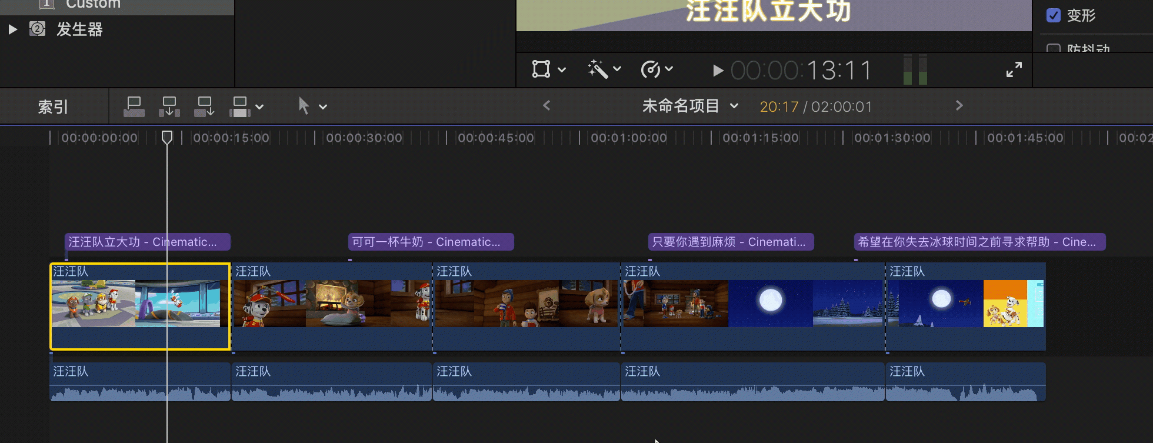The width and height of the screenshot is (1153, 443).
Task: Select the fifth 汪汪队 audio clip
Action: (x=966, y=382)
